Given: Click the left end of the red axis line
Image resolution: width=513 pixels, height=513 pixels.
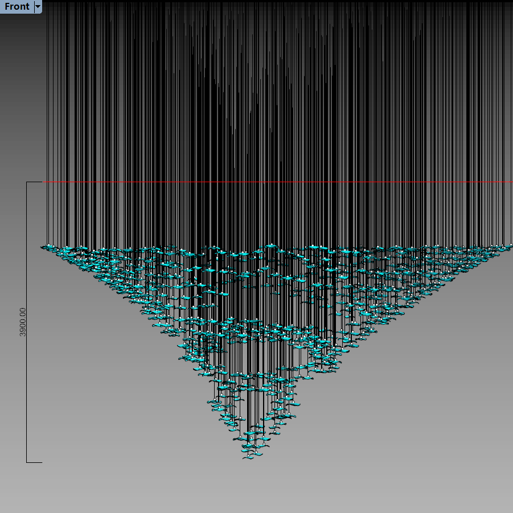Looking at the screenshot, I should click(x=44, y=182).
